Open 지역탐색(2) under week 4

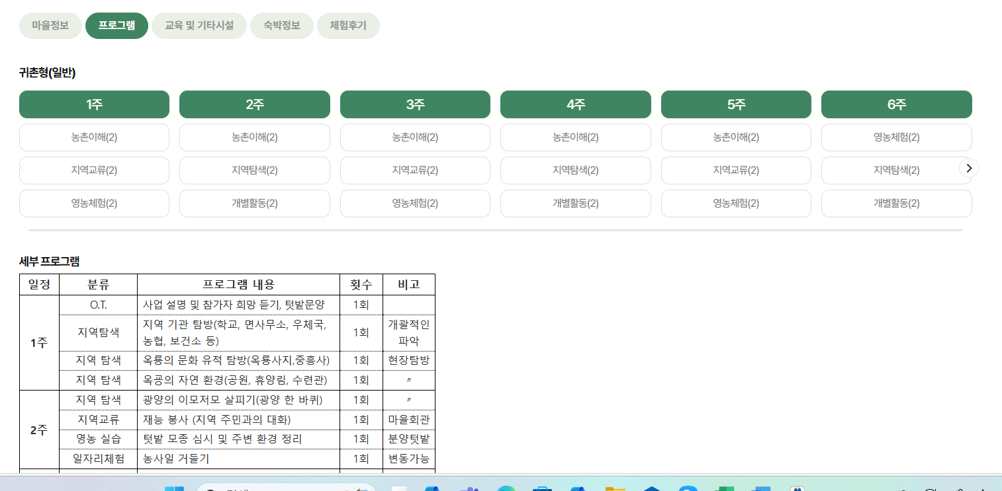[575, 170]
